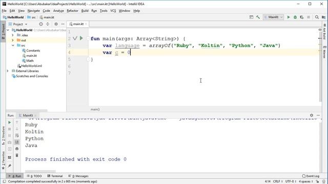The height and width of the screenshot is (184, 328).
Task: Toggle the tool window bars icon in the status bar corner
Action: 4,181
